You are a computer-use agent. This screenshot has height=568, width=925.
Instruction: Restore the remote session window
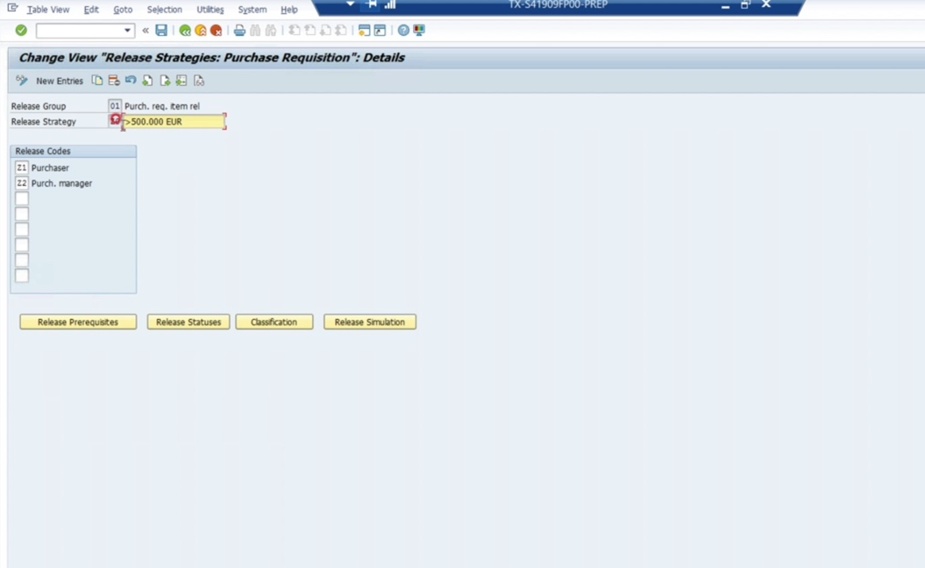[745, 4]
